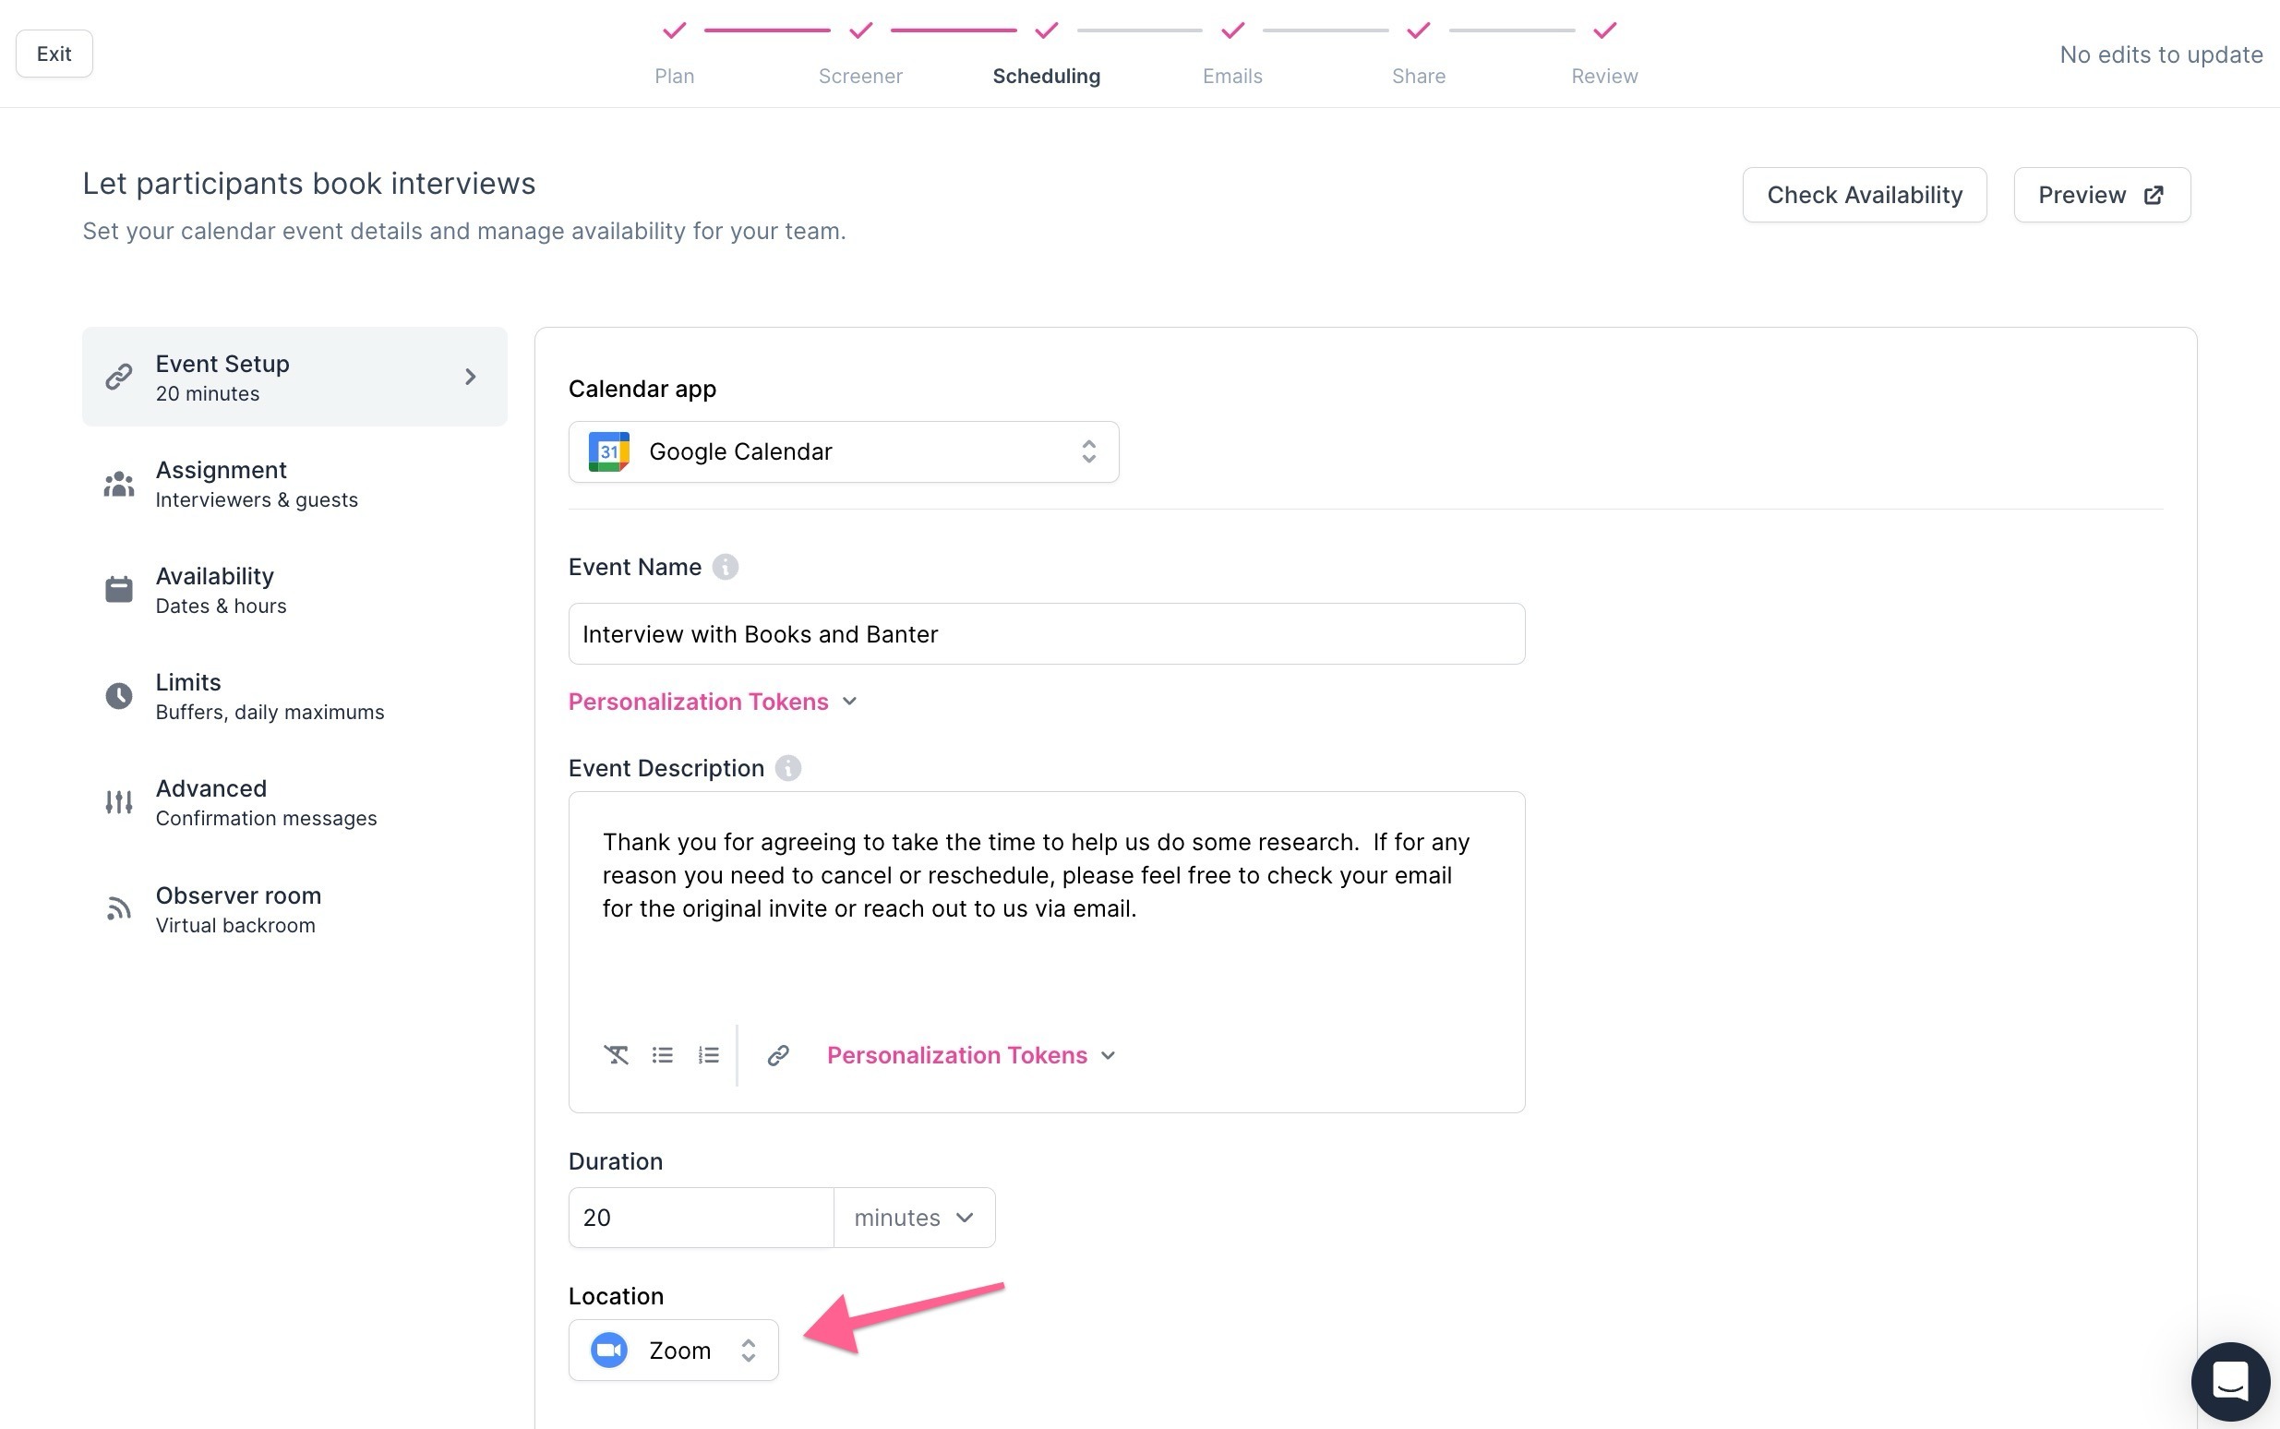Click the insert link icon in editor
2280x1429 pixels.
point(777,1055)
